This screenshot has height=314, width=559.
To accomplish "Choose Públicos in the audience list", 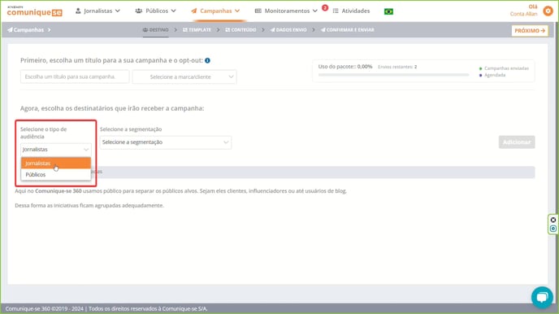I will [55, 174].
